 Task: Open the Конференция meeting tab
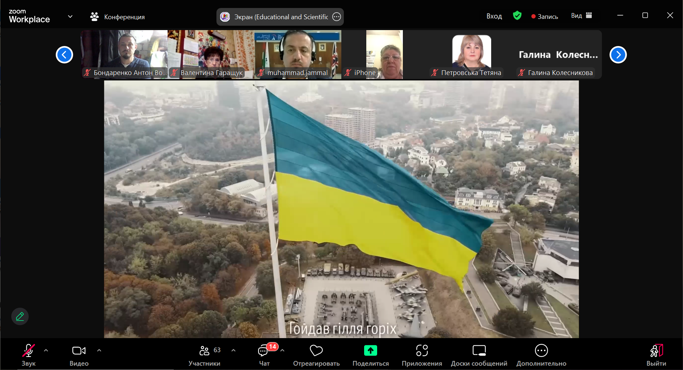tap(117, 17)
